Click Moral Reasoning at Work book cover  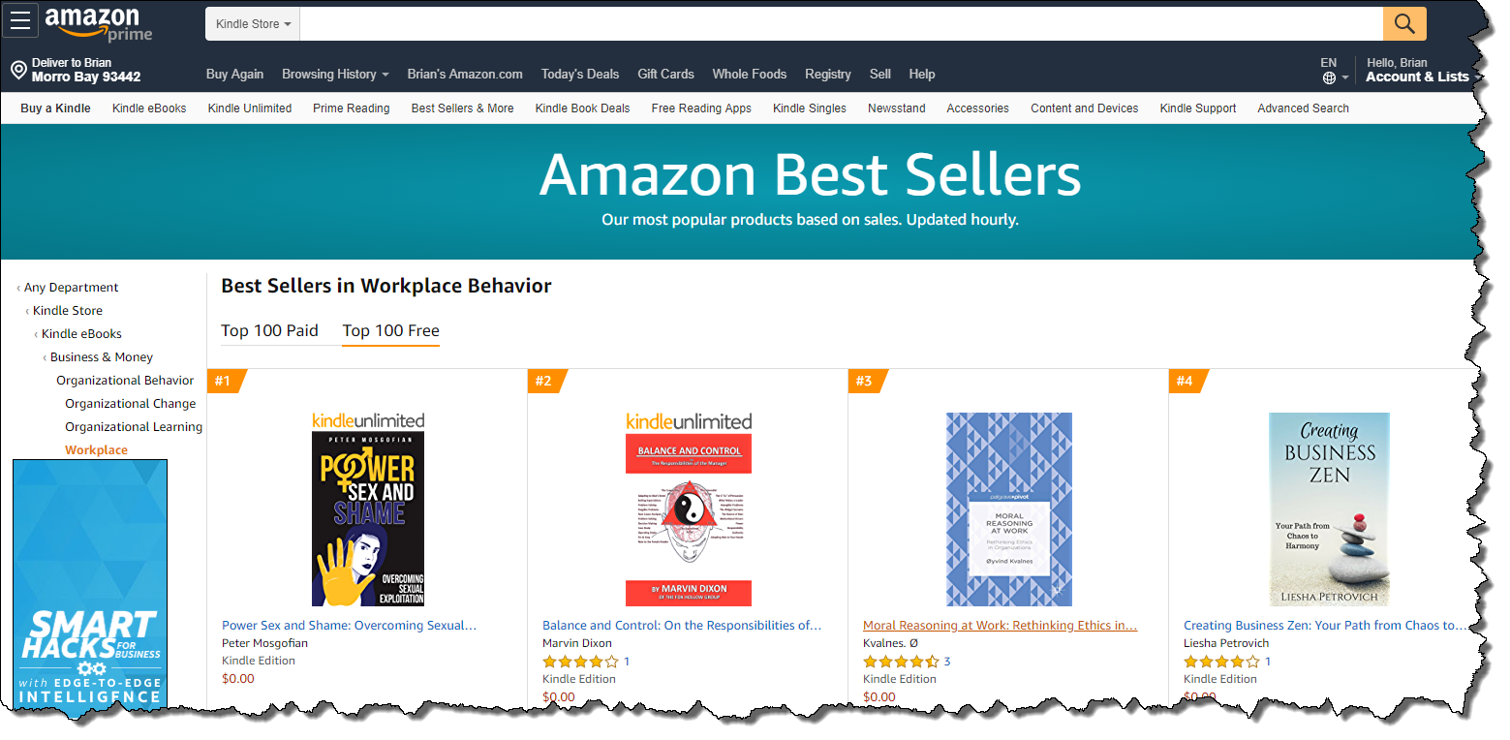point(1008,509)
